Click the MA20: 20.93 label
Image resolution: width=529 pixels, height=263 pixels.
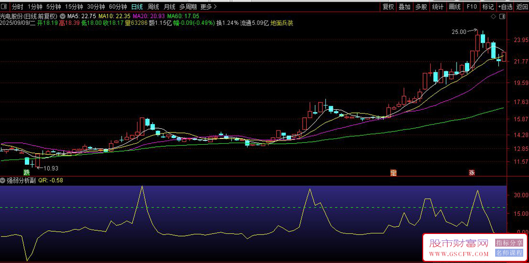point(149,16)
